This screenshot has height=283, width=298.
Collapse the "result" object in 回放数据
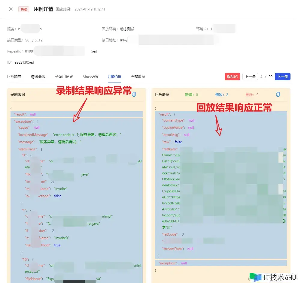(x=164, y=114)
